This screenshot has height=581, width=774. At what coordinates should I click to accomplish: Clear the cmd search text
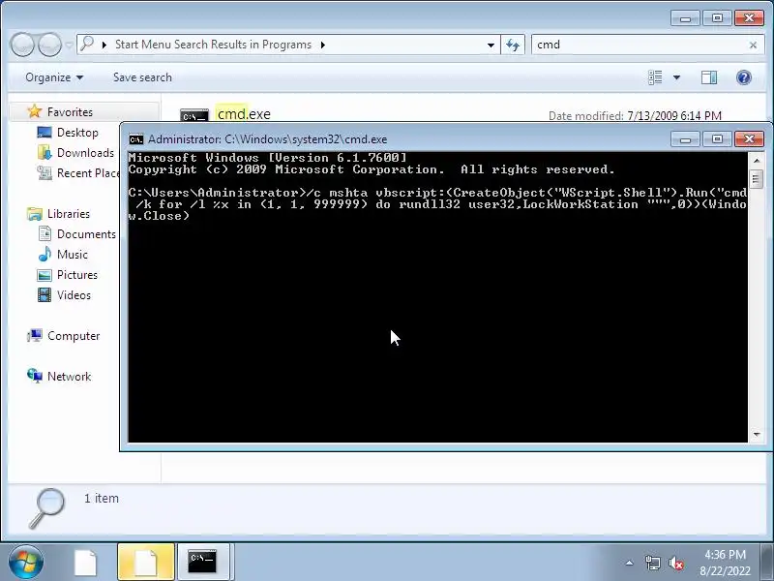point(753,45)
